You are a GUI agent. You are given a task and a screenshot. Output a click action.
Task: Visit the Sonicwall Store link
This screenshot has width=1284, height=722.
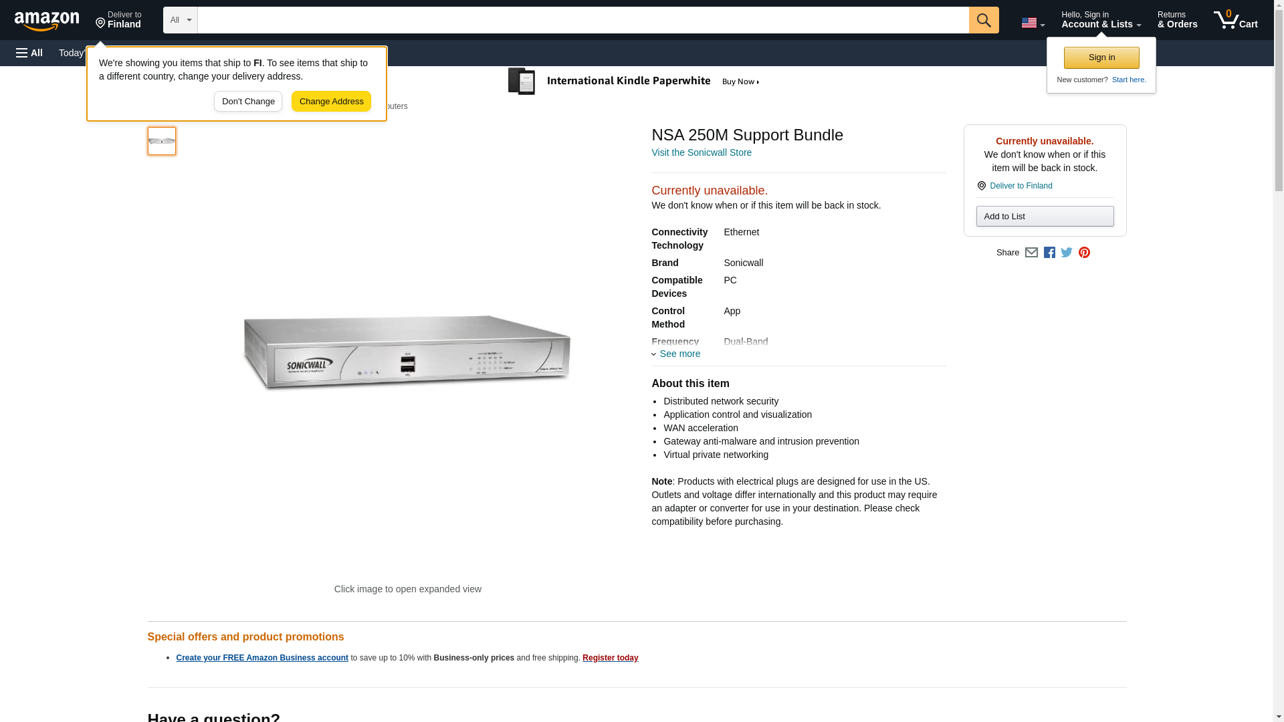701,152
